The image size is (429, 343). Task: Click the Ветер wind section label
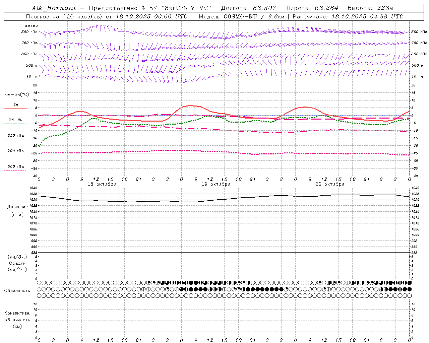(x=31, y=25)
